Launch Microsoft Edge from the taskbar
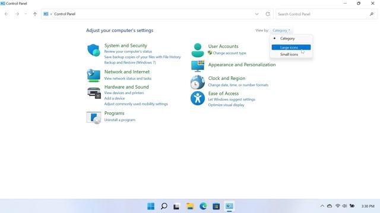Viewport: 380px width, 213px height. pyautogui.click(x=203, y=206)
